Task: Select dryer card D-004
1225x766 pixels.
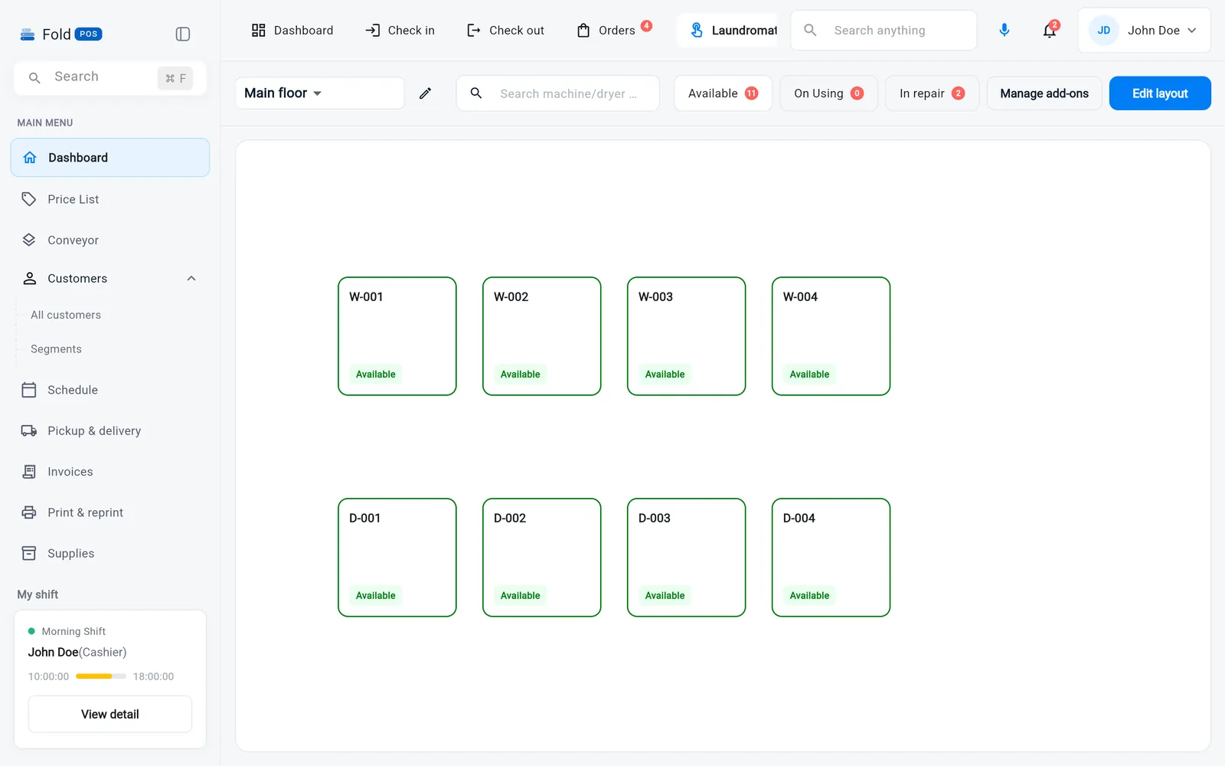Action: coord(831,558)
